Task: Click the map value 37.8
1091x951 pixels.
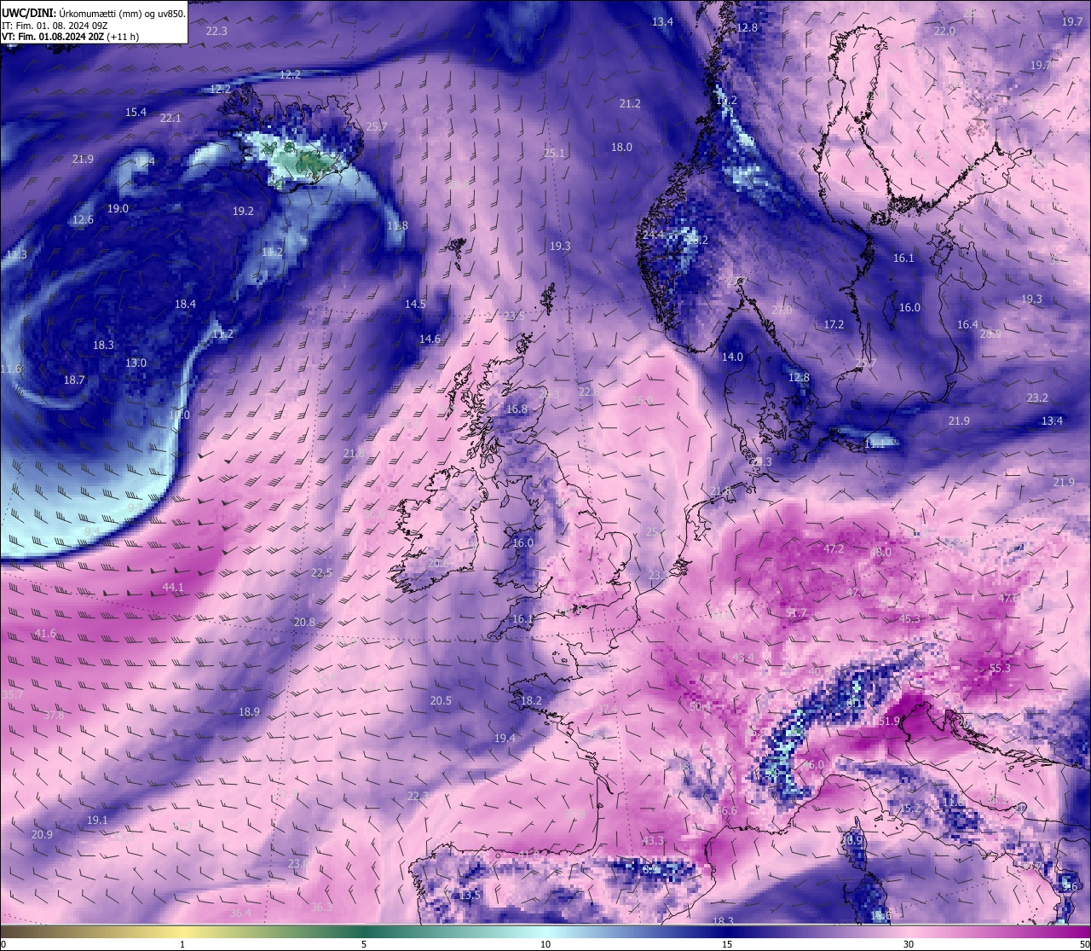Action: [54, 716]
